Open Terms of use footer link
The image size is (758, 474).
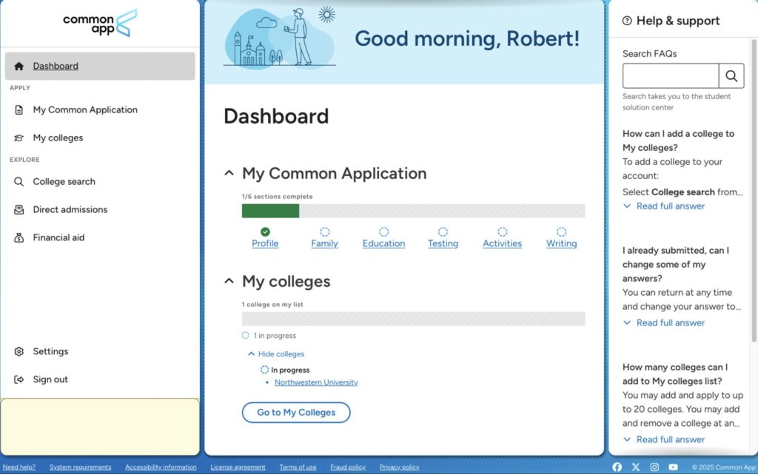pyautogui.click(x=298, y=467)
